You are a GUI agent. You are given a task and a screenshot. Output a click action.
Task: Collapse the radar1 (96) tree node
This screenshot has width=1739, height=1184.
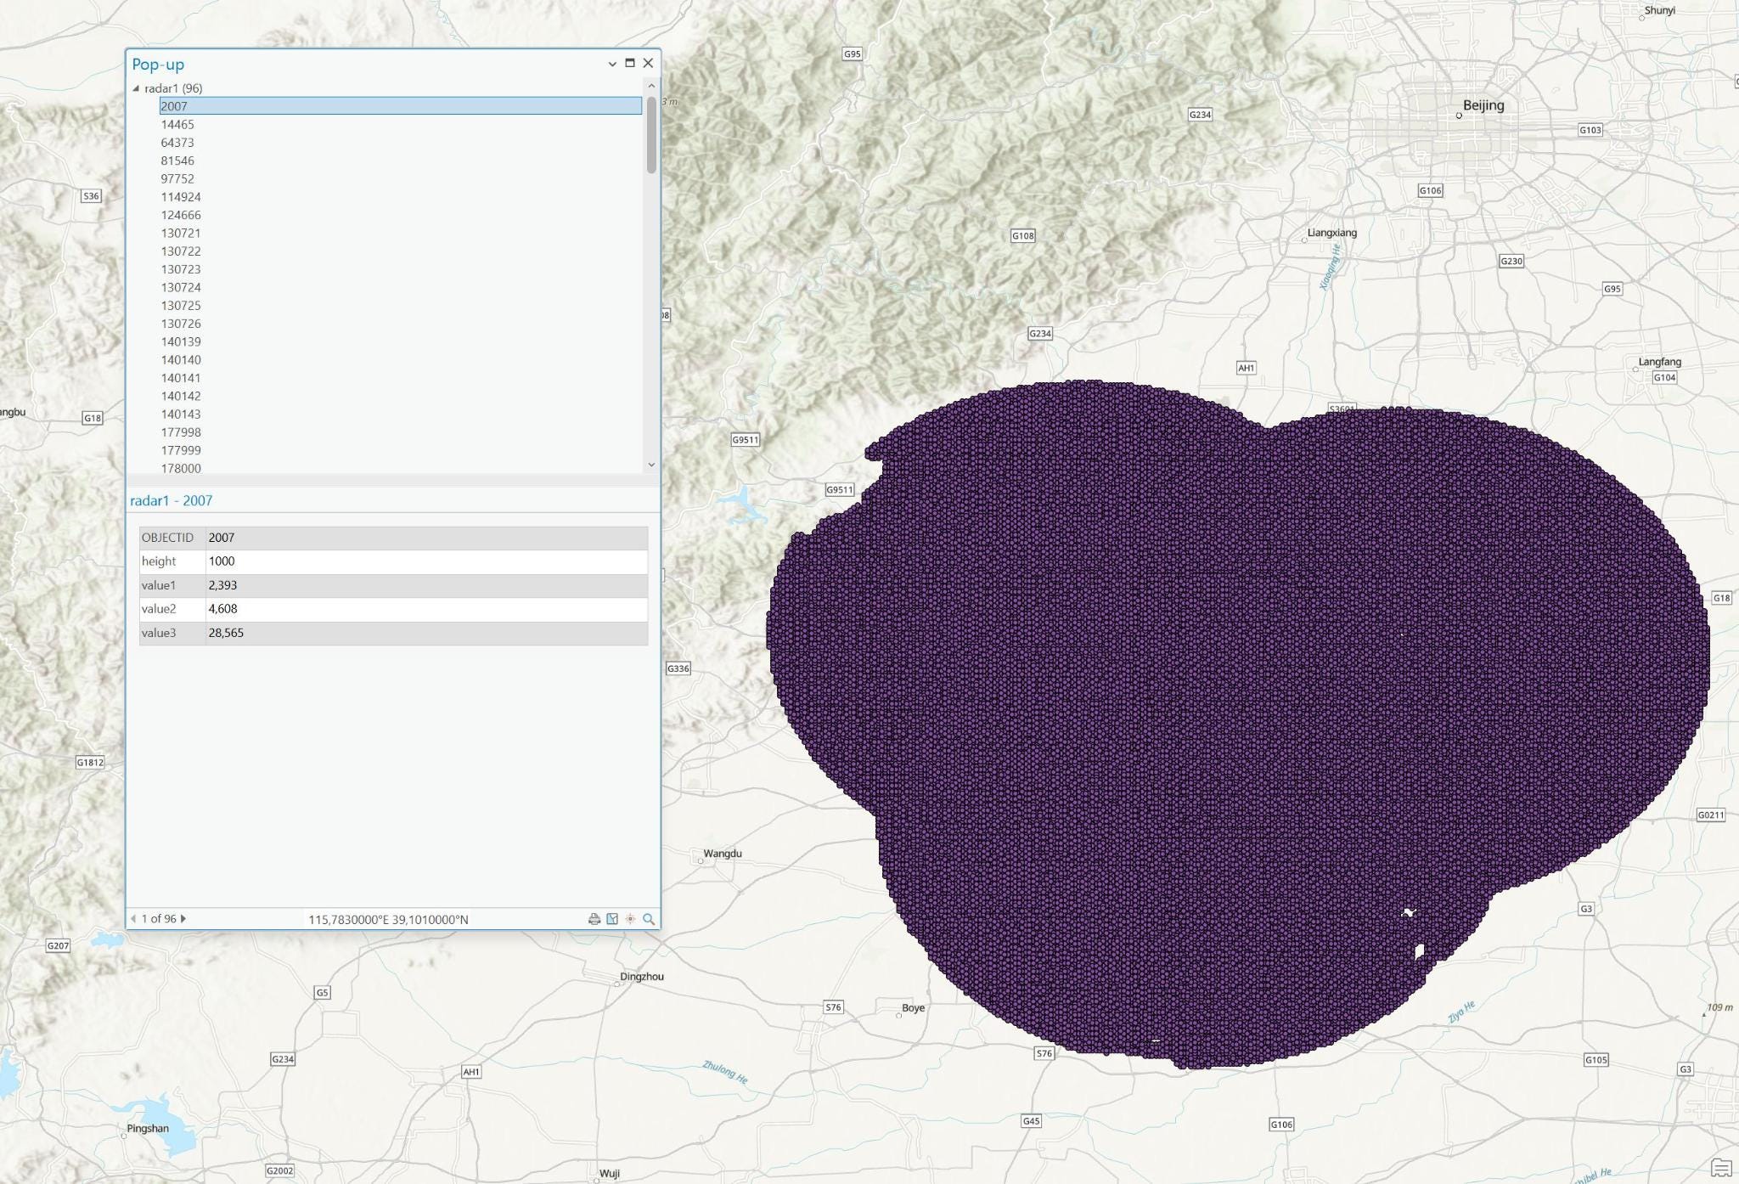click(136, 88)
